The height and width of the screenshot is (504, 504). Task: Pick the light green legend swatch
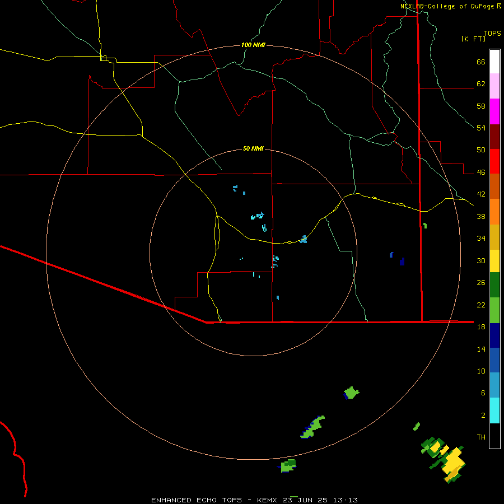494,310
